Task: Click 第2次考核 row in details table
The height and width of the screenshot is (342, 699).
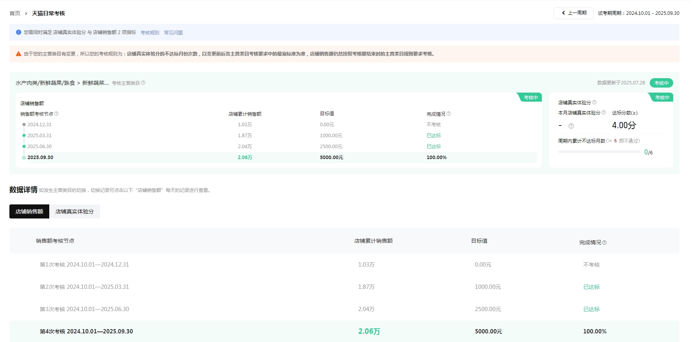Action: click(x=84, y=287)
